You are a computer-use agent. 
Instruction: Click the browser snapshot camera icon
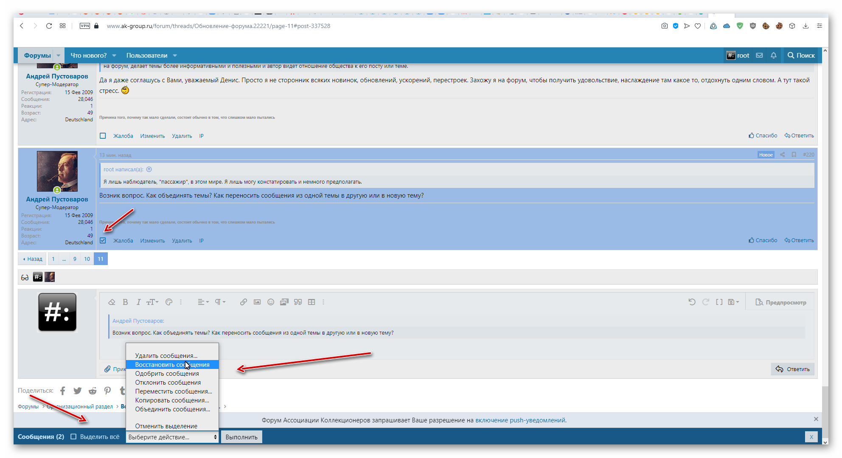tap(664, 26)
